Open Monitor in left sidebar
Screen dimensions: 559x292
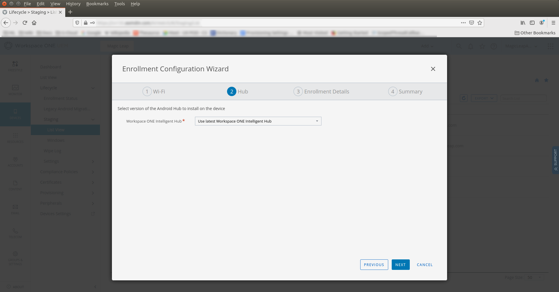(15, 90)
